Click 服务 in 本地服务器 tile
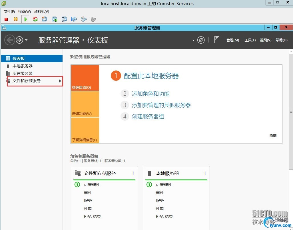This screenshot has width=293, height=230. point(160,201)
